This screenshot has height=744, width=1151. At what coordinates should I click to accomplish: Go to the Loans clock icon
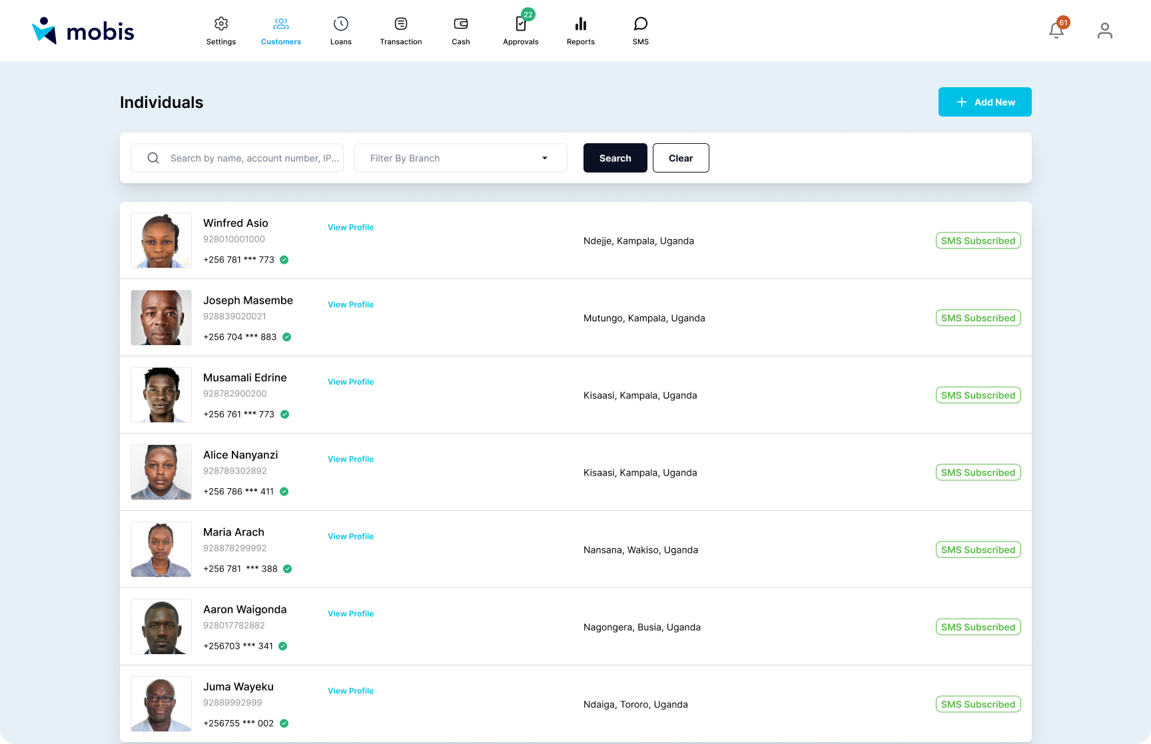click(x=340, y=25)
